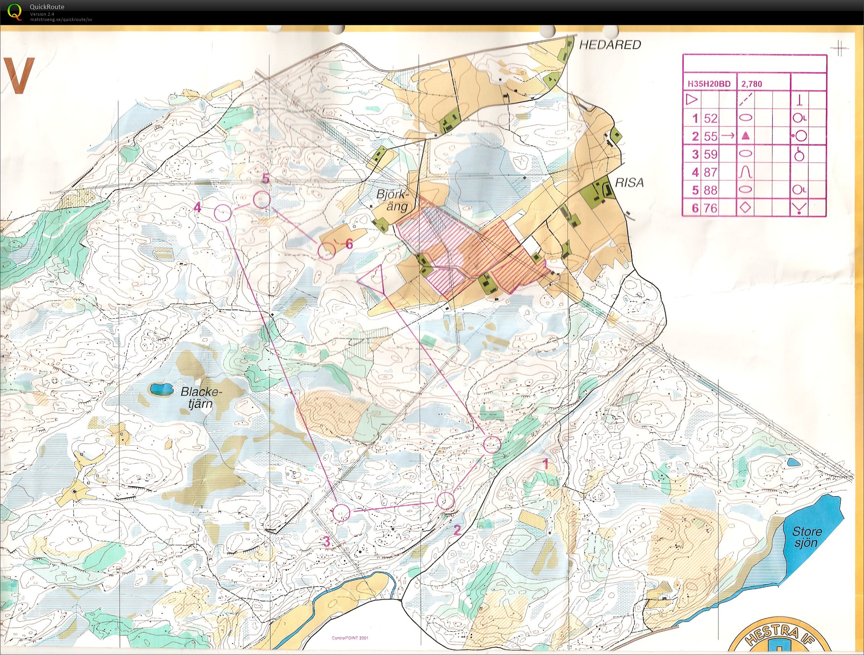
Task: Click the dot-and-circle symbol in row 2
Action: coord(799,136)
